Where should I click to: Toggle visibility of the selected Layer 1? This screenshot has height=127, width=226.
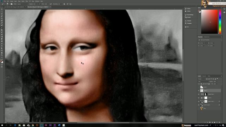point(198,91)
